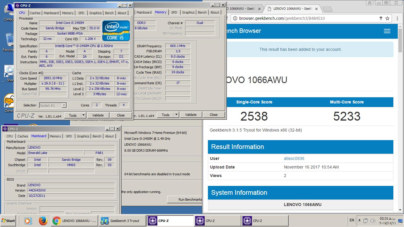Switch to the Caches tab in top CPU-Z

coord(35,13)
